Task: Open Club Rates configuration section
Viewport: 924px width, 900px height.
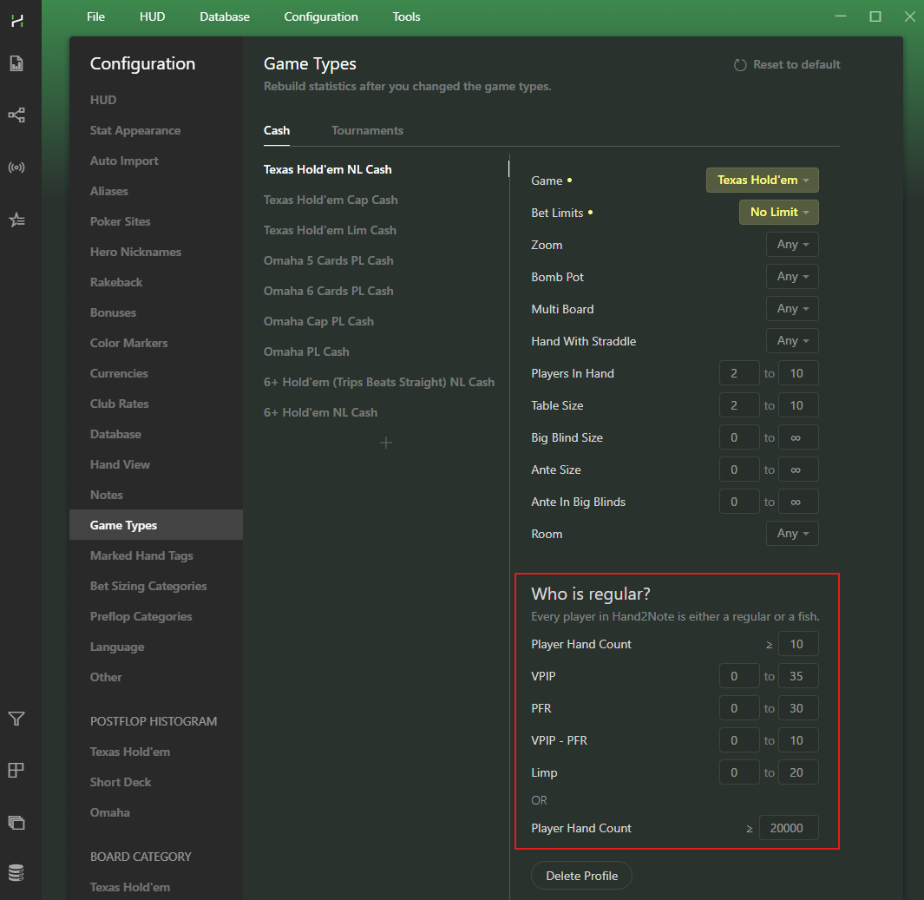Action: pos(119,404)
